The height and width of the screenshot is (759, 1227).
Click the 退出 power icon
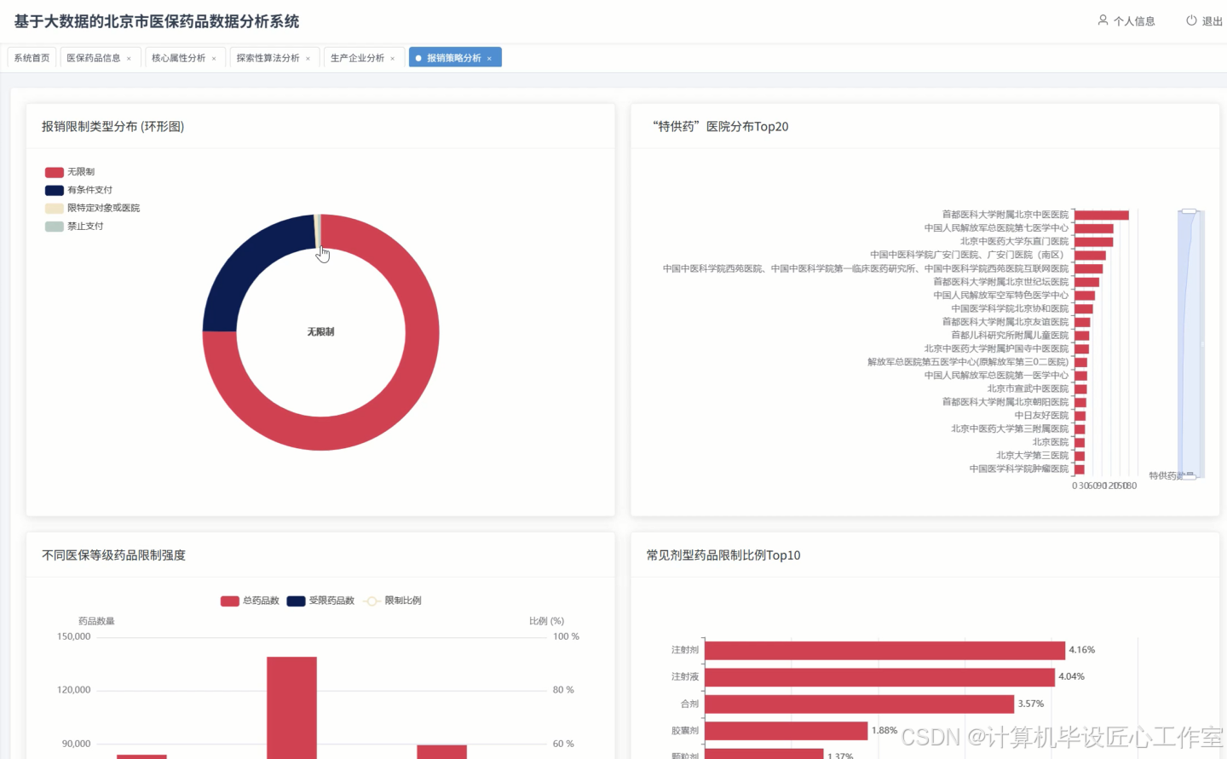click(x=1191, y=20)
